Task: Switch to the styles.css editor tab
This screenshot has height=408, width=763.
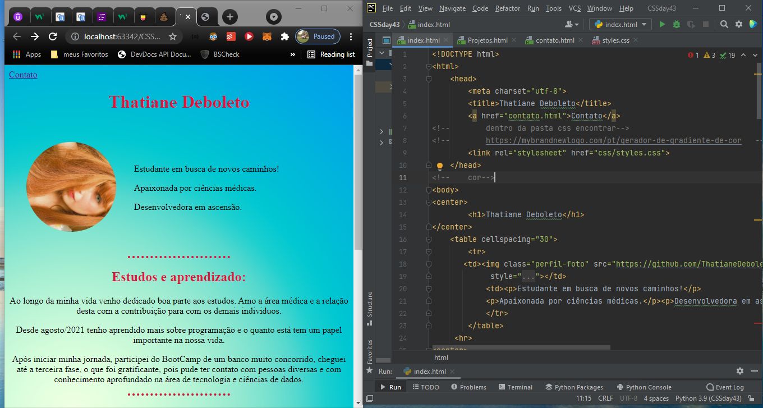Action: click(615, 40)
